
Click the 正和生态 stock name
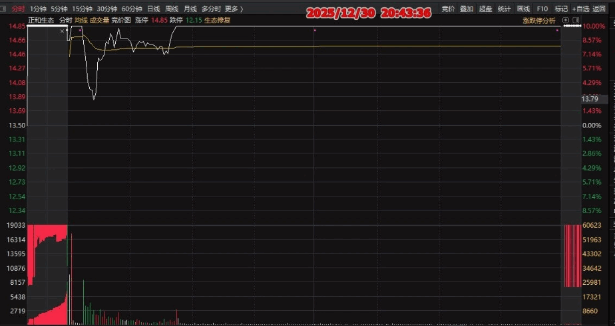pyautogui.click(x=41, y=21)
